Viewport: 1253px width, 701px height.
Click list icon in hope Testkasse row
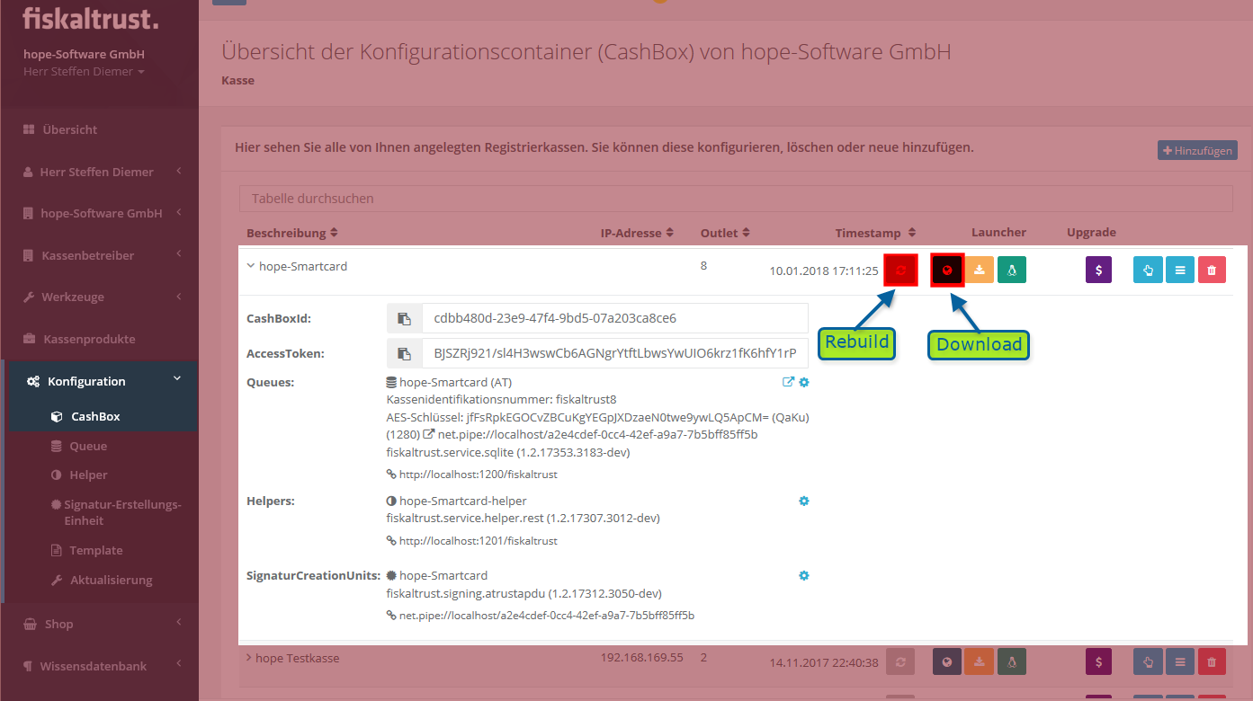coord(1180,662)
